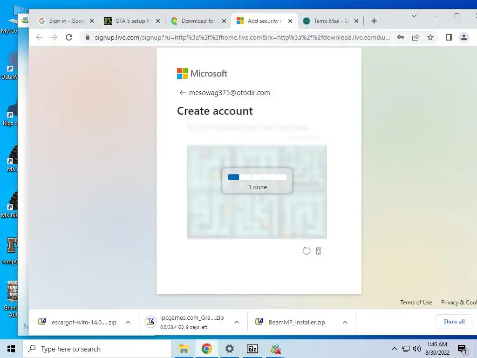The width and height of the screenshot is (477, 358).
Task: Switch to the audio captcha challenge icon
Action: (x=319, y=251)
